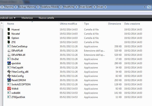Select the ResetCDROM application icon
The height and width of the screenshot is (106, 152).
pos(9,80)
